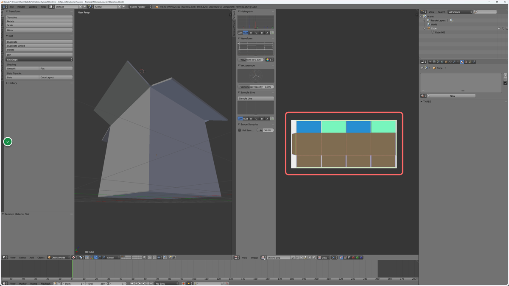Adjust the Accuracy 30.0% slider
The width and height of the screenshot is (509, 286).
click(x=266, y=130)
